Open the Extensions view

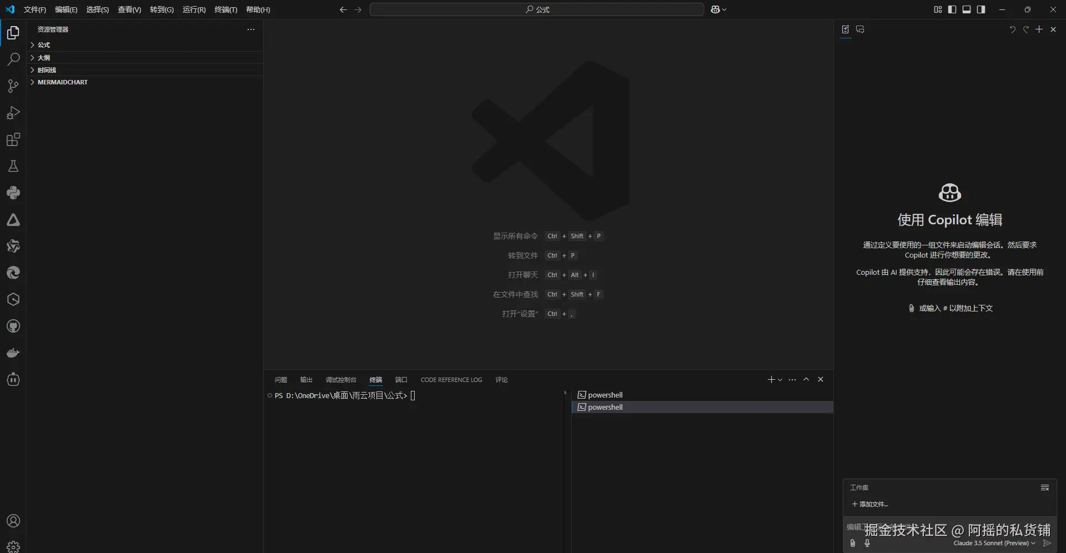coord(13,139)
